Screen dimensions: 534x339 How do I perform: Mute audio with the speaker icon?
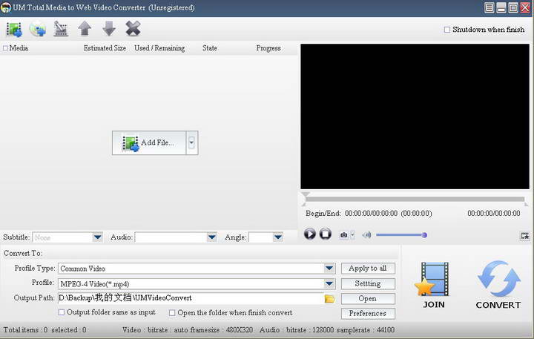[367, 234]
